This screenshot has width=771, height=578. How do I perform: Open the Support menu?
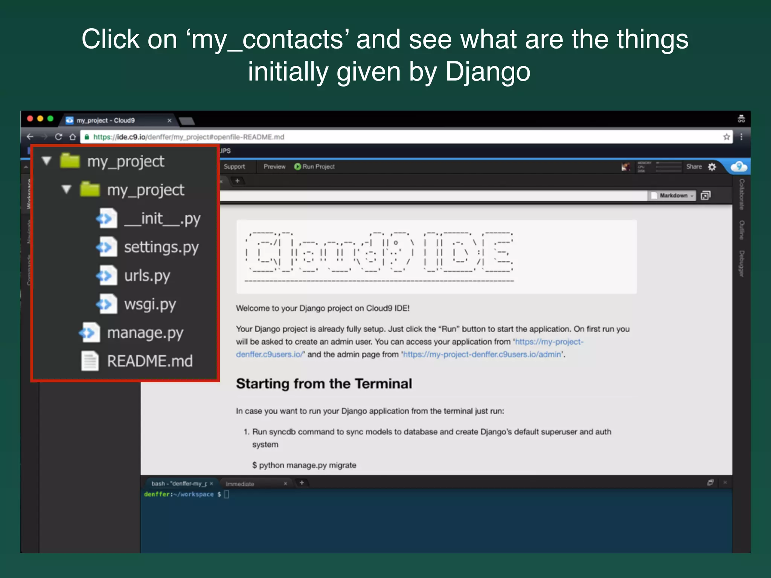tap(234, 167)
